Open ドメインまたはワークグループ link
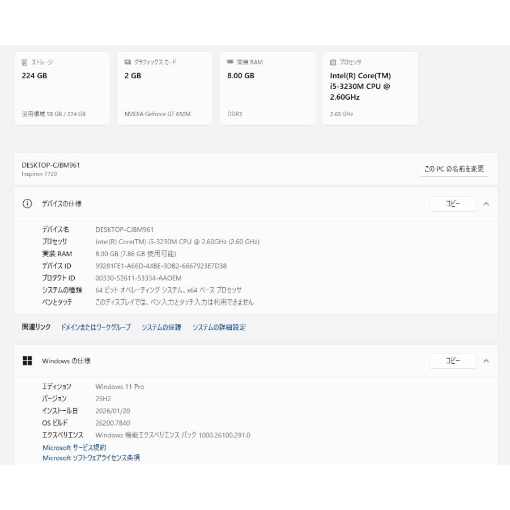This screenshot has width=510, height=510. click(96, 327)
